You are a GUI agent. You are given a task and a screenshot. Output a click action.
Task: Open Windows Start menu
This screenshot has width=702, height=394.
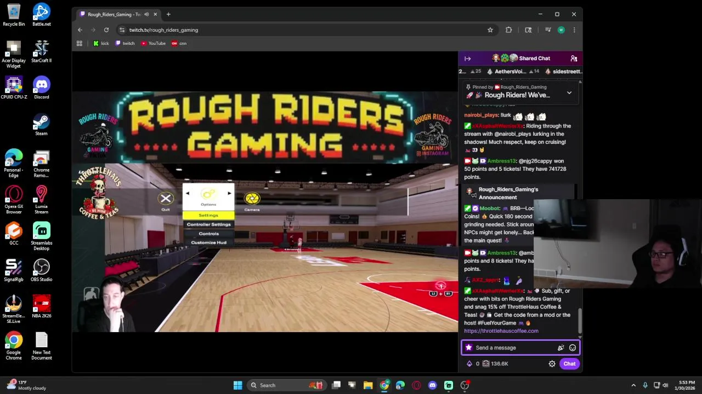click(x=237, y=385)
